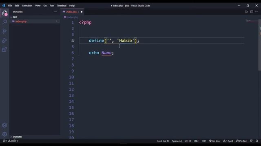The image size is (261, 146).
Task: Go to line via Ln 4, Col 13
Action: pyautogui.click(x=163, y=141)
